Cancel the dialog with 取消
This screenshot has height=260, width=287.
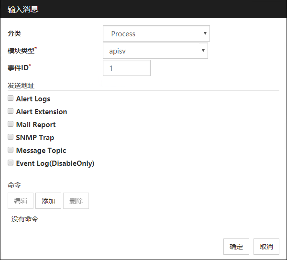pyautogui.click(x=266, y=247)
